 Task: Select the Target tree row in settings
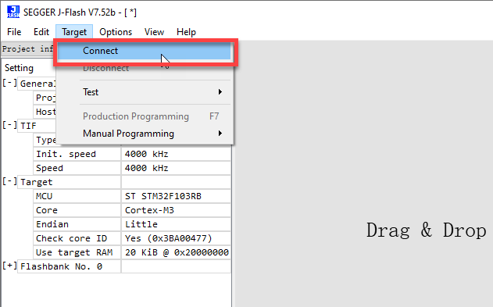pyautogui.click(x=70, y=182)
